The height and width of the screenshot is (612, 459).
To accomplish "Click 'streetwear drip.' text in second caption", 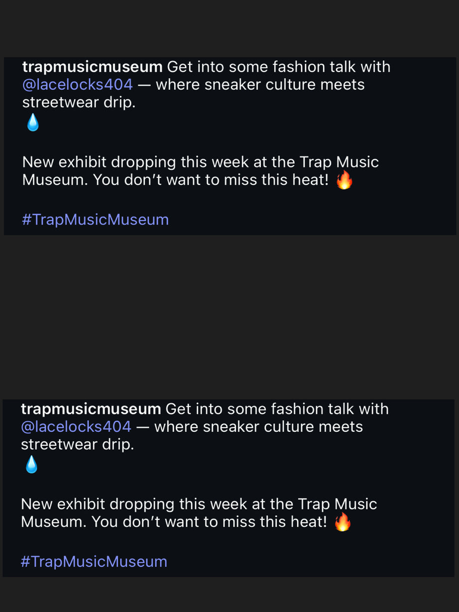I will [x=77, y=445].
